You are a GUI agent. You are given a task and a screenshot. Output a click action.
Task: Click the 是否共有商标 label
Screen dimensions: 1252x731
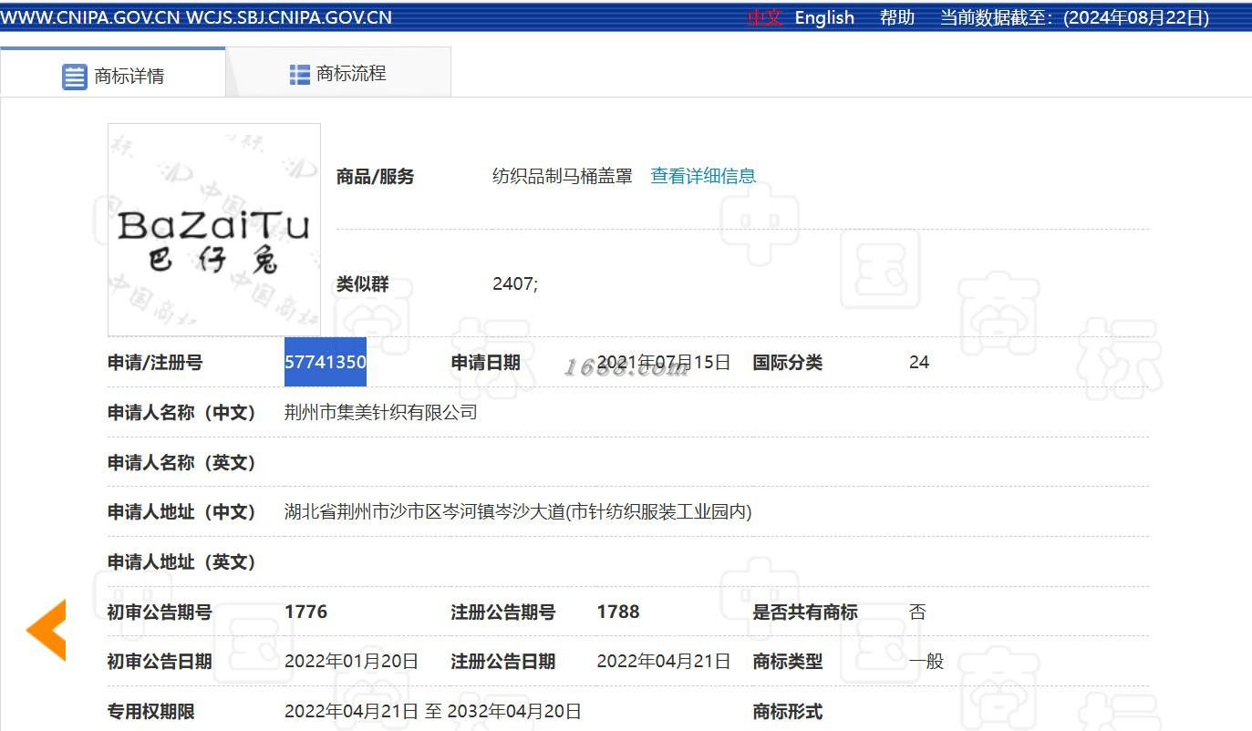coord(804,612)
